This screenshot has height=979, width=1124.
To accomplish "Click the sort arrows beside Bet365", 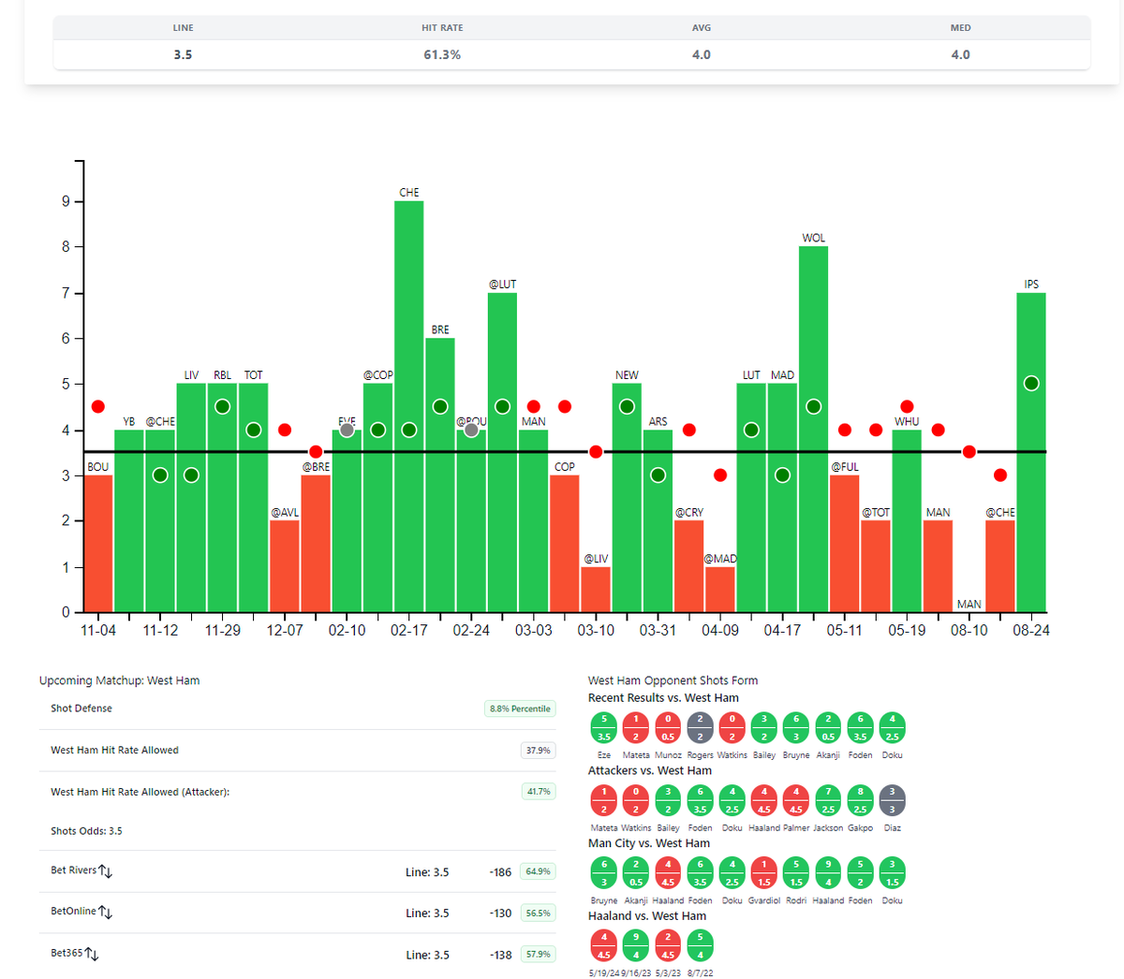I will (92, 954).
